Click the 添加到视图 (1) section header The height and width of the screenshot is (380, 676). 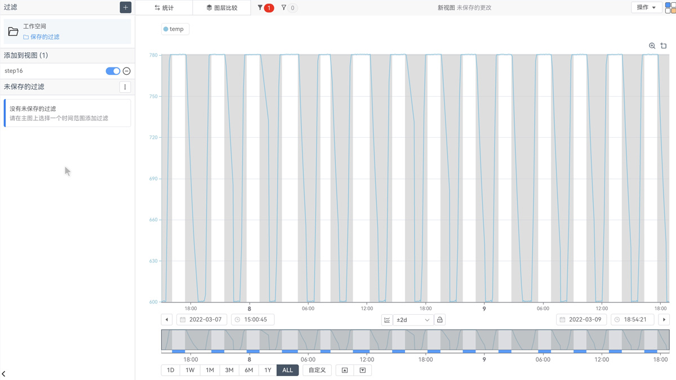(26, 56)
